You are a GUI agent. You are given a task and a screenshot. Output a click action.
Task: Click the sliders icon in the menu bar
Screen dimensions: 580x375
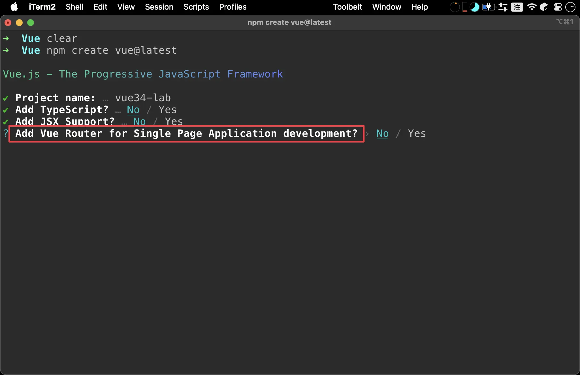coord(503,7)
